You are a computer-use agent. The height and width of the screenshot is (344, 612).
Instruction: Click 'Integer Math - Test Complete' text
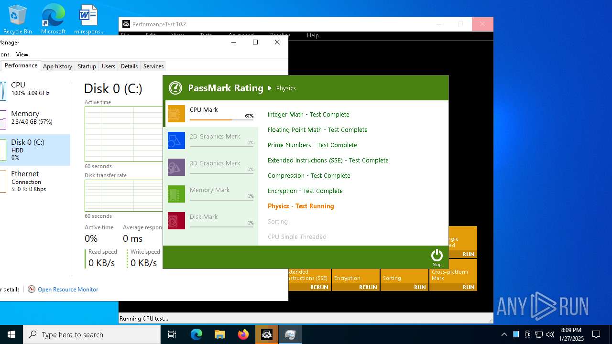coord(308,114)
